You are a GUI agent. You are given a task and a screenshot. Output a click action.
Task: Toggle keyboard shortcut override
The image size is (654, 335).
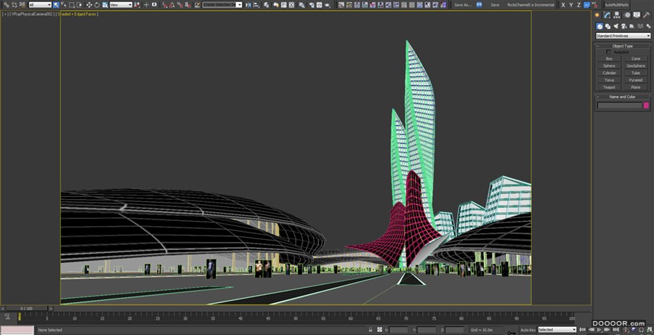click(154, 5)
